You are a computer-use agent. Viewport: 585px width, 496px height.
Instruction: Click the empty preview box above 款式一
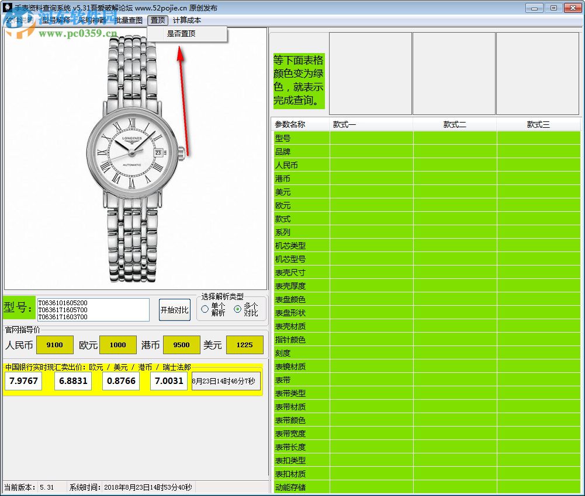(371, 74)
